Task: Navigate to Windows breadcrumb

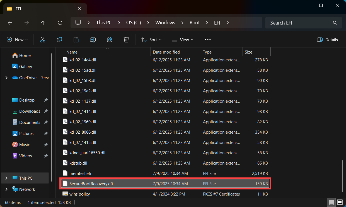Action: (x=165, y=23)
